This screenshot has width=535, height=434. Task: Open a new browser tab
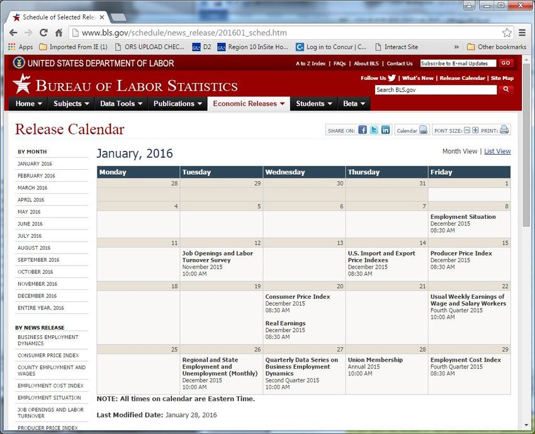(x=118, y=18)
